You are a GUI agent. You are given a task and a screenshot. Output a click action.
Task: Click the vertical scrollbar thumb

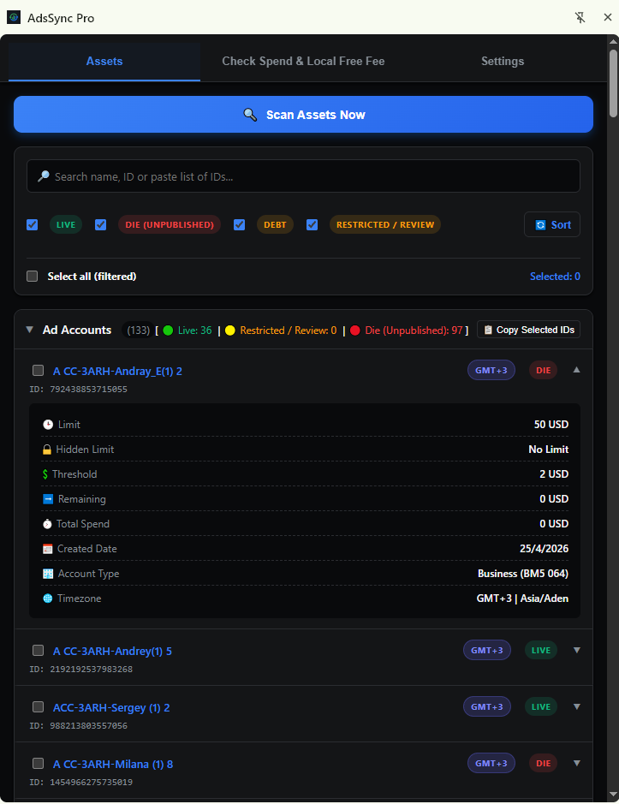click(613, 83)
